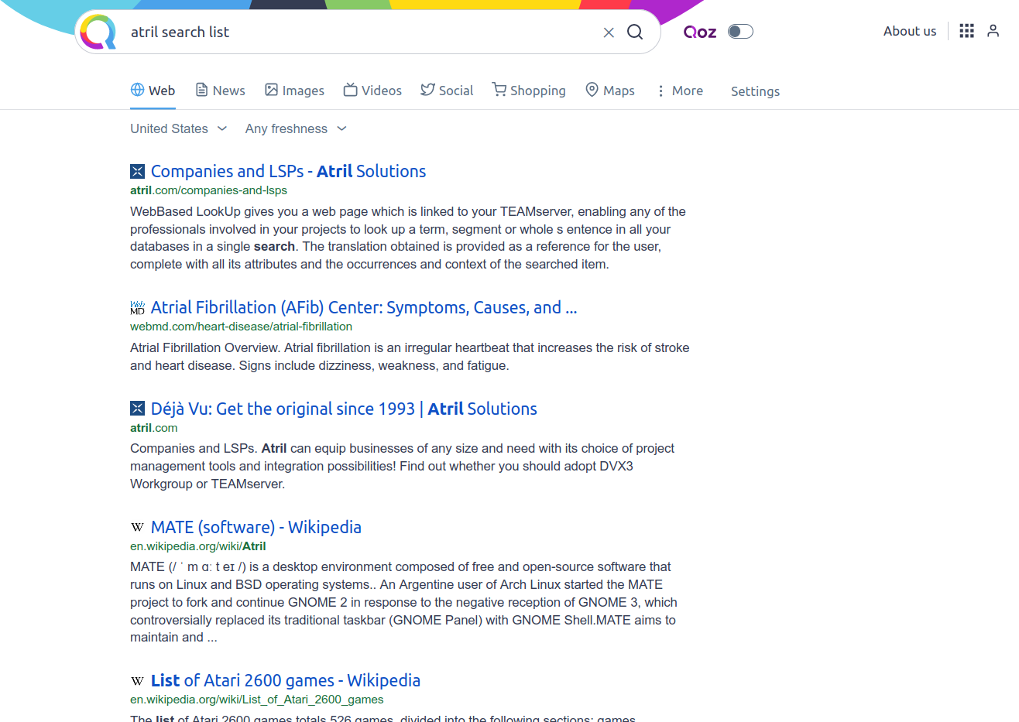Screen dimensions: 1019x722
Task: Open List of Atari 2600 games result
Action: pyautogui.click(x=286, y=680)
